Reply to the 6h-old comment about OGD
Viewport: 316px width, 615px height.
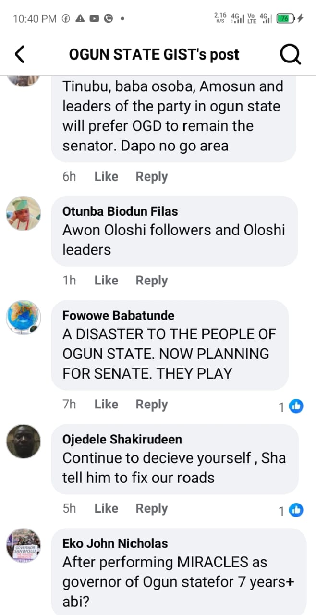pyautogui.click(x=151, y=177)
